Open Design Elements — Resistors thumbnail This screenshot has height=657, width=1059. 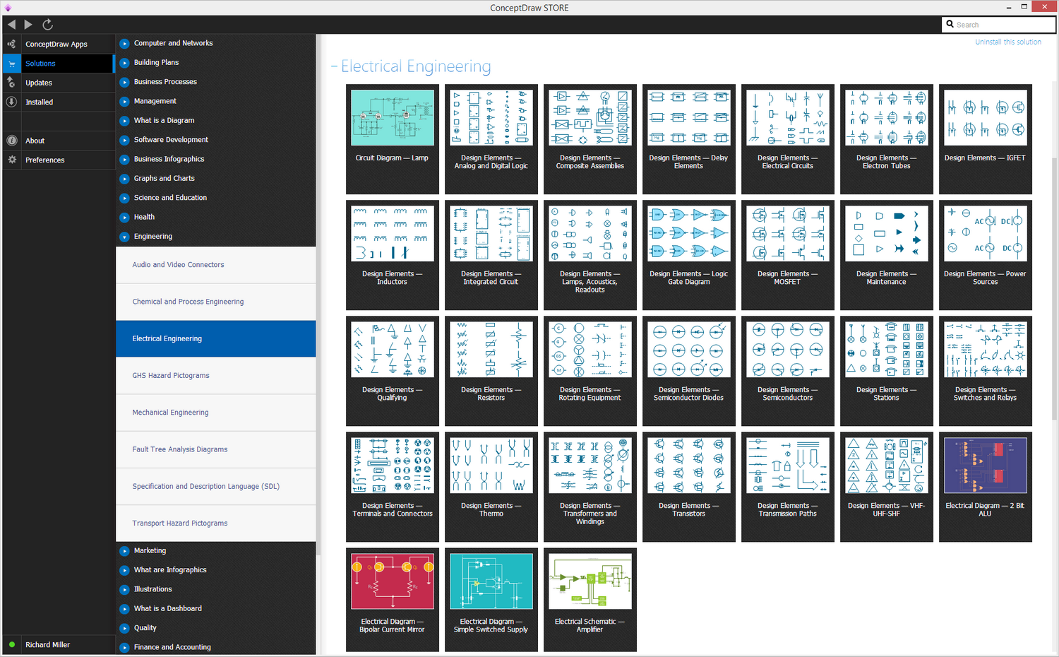[491, 350]
